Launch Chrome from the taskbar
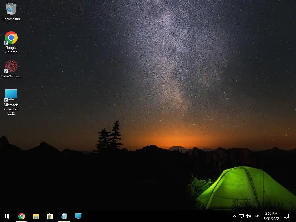Screen dimensions: 296x222 pos(21,216)
